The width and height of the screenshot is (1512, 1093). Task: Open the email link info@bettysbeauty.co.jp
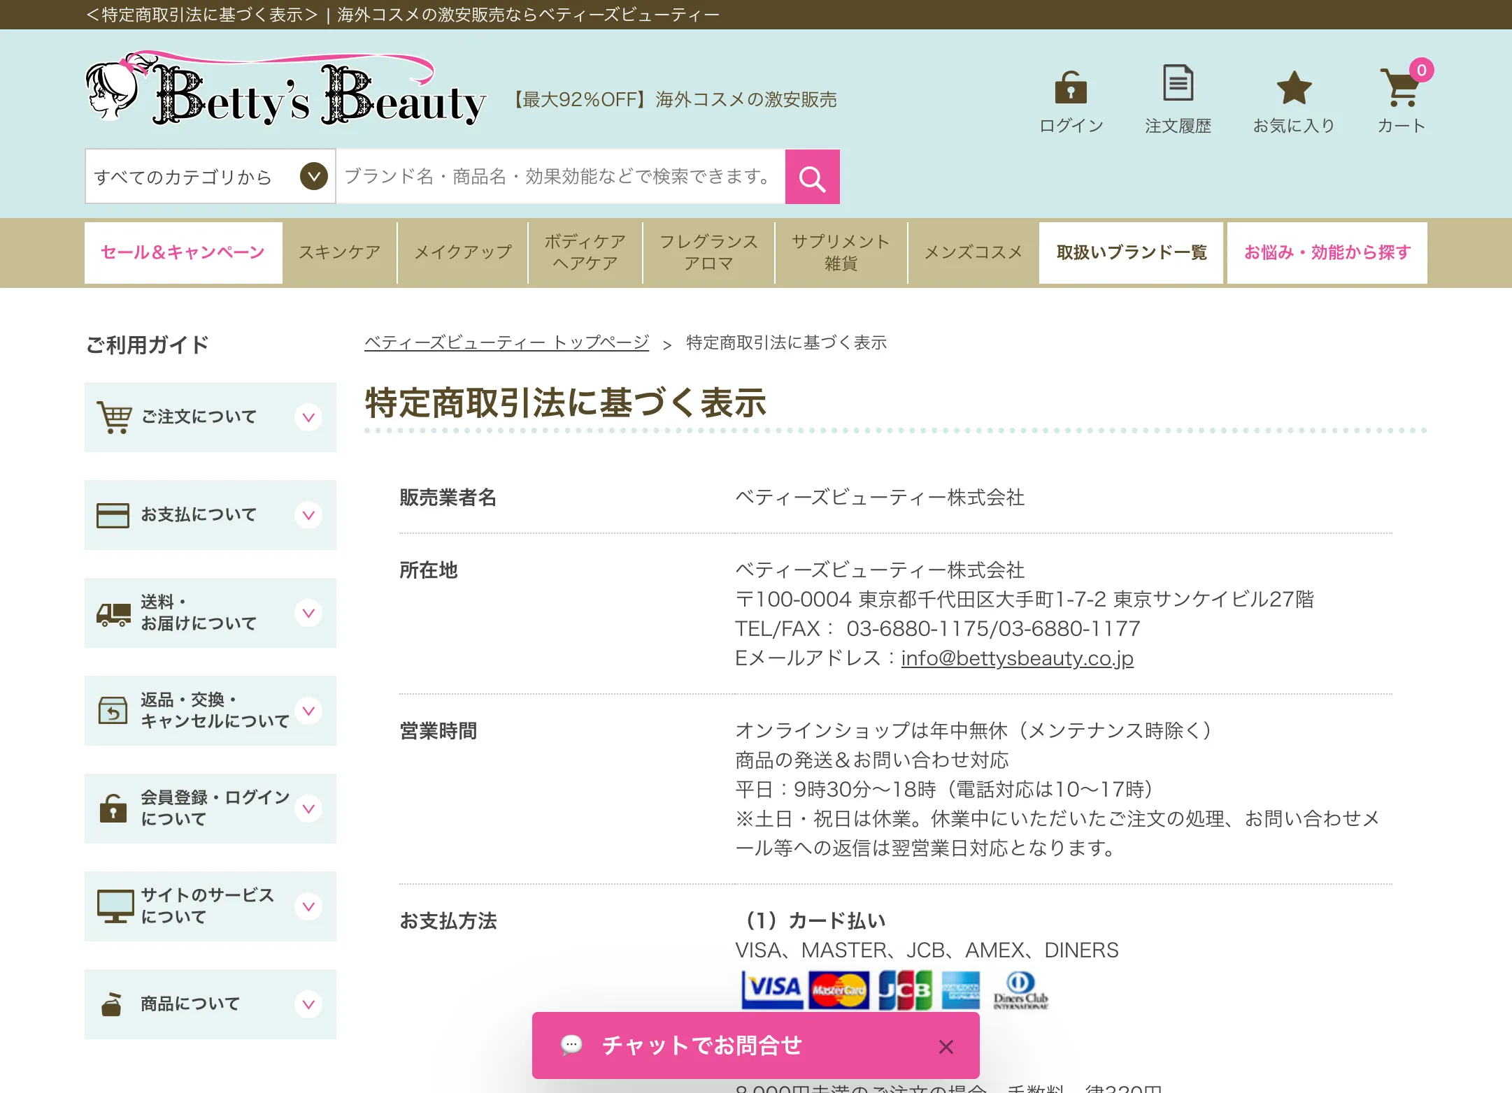(1018, 658)
